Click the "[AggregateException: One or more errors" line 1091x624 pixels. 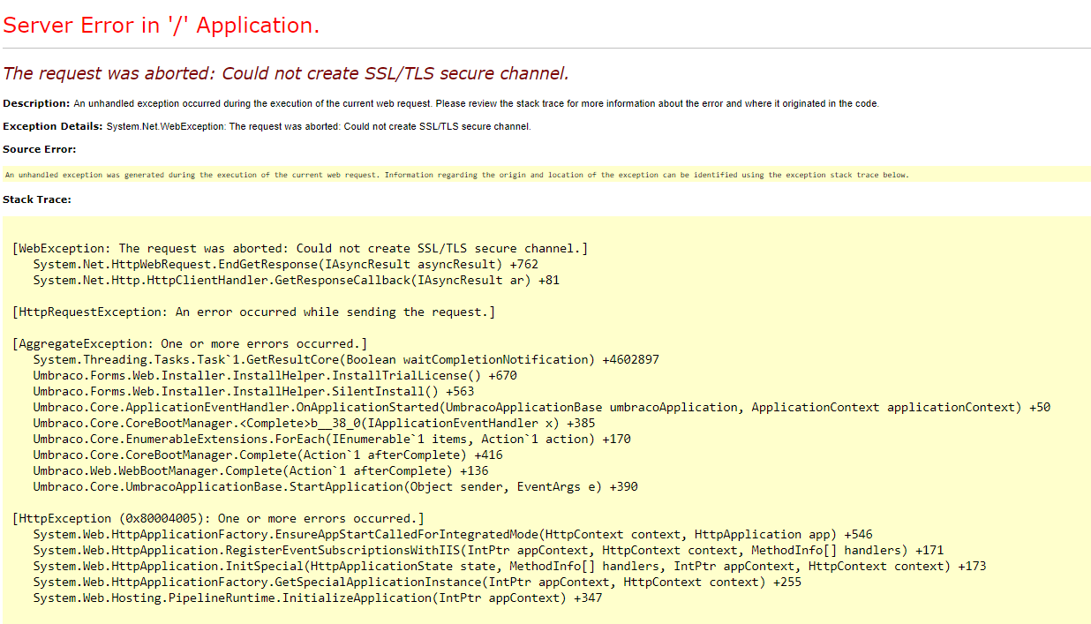[190, 343]
